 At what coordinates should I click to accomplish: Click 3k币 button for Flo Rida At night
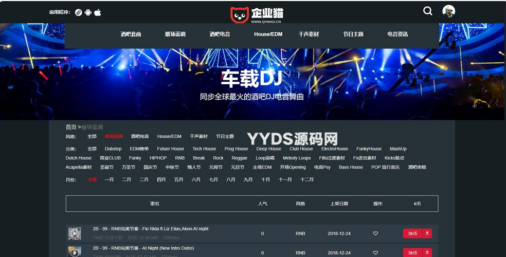click(412, 233)
